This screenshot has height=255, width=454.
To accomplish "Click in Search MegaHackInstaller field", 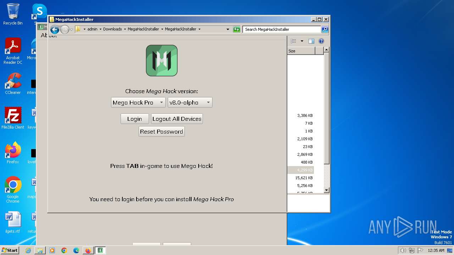I will click(282, 29).
